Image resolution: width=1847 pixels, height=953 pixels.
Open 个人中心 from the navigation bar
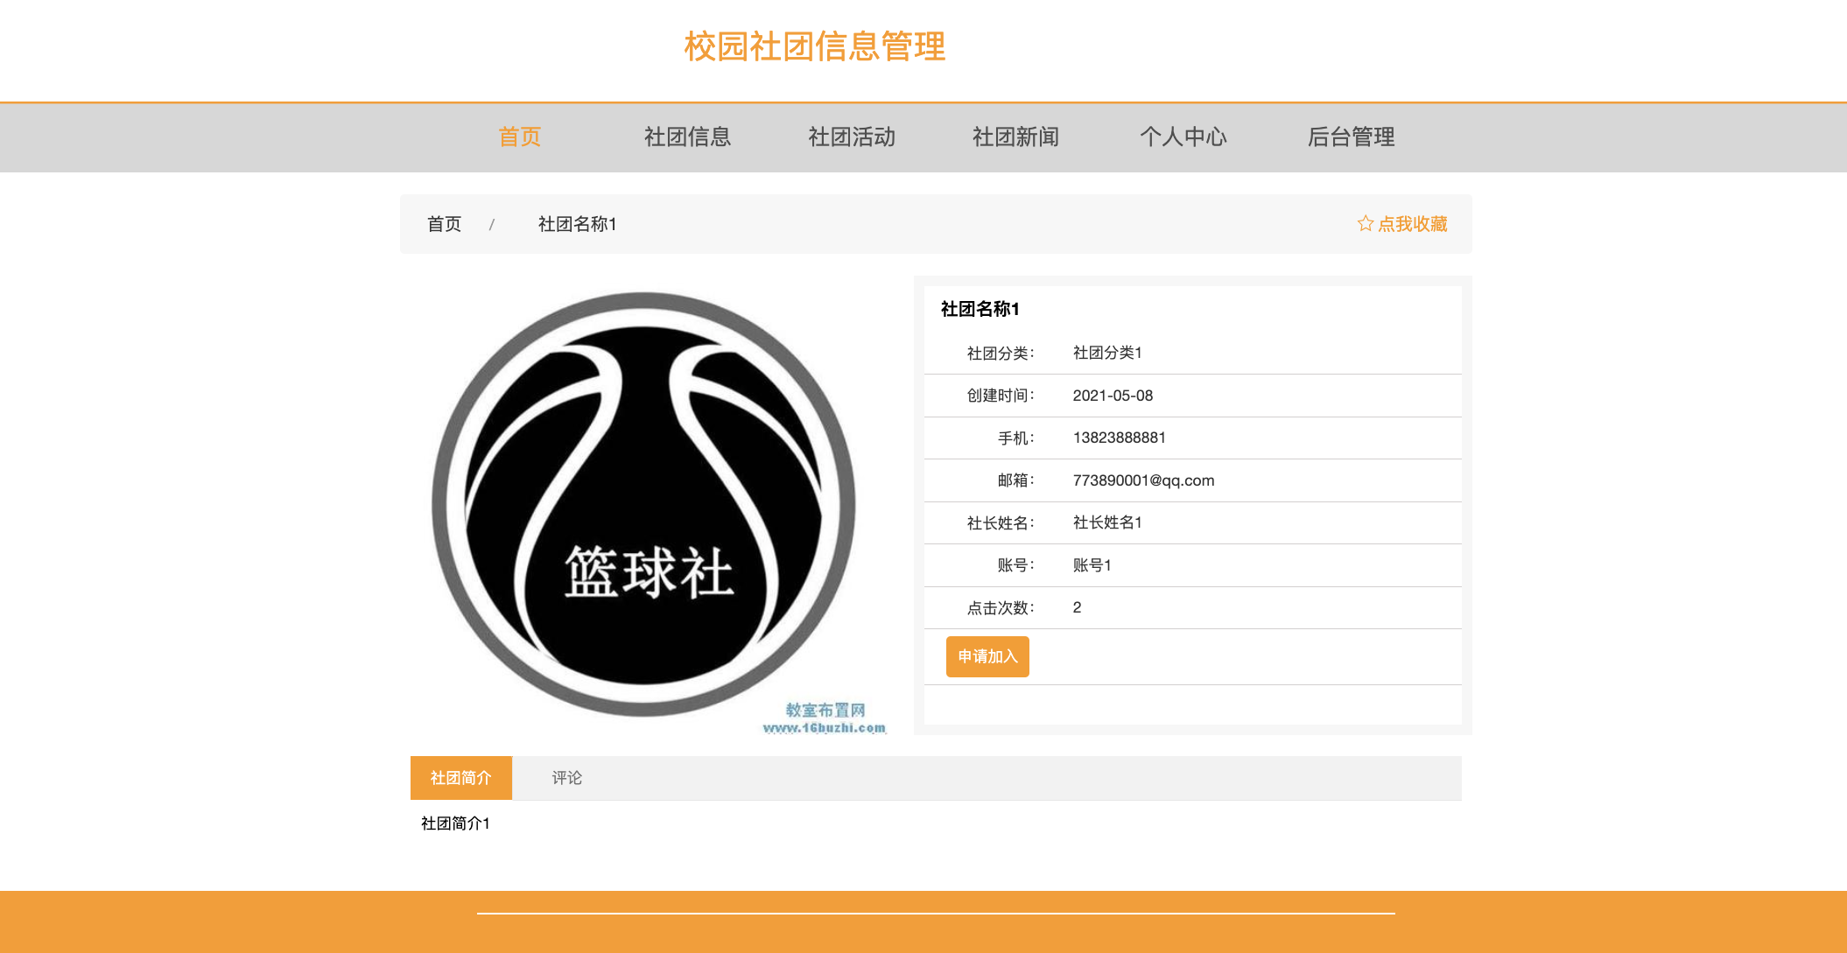point(1183,137)
